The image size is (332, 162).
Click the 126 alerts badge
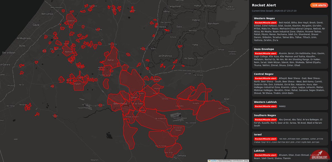coord(319,5)
